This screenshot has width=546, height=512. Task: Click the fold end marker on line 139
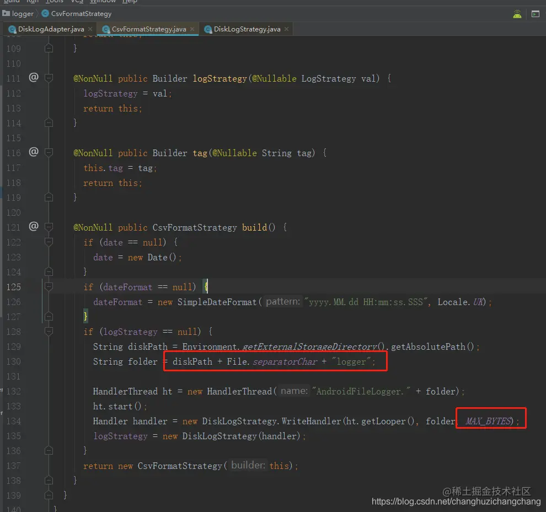click(x=49, y=495)
